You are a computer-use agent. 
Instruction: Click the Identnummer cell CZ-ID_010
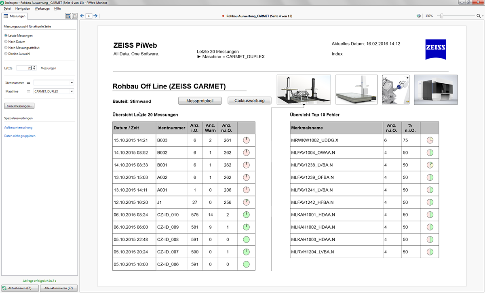pyautogui.click(x=171, y=215)
